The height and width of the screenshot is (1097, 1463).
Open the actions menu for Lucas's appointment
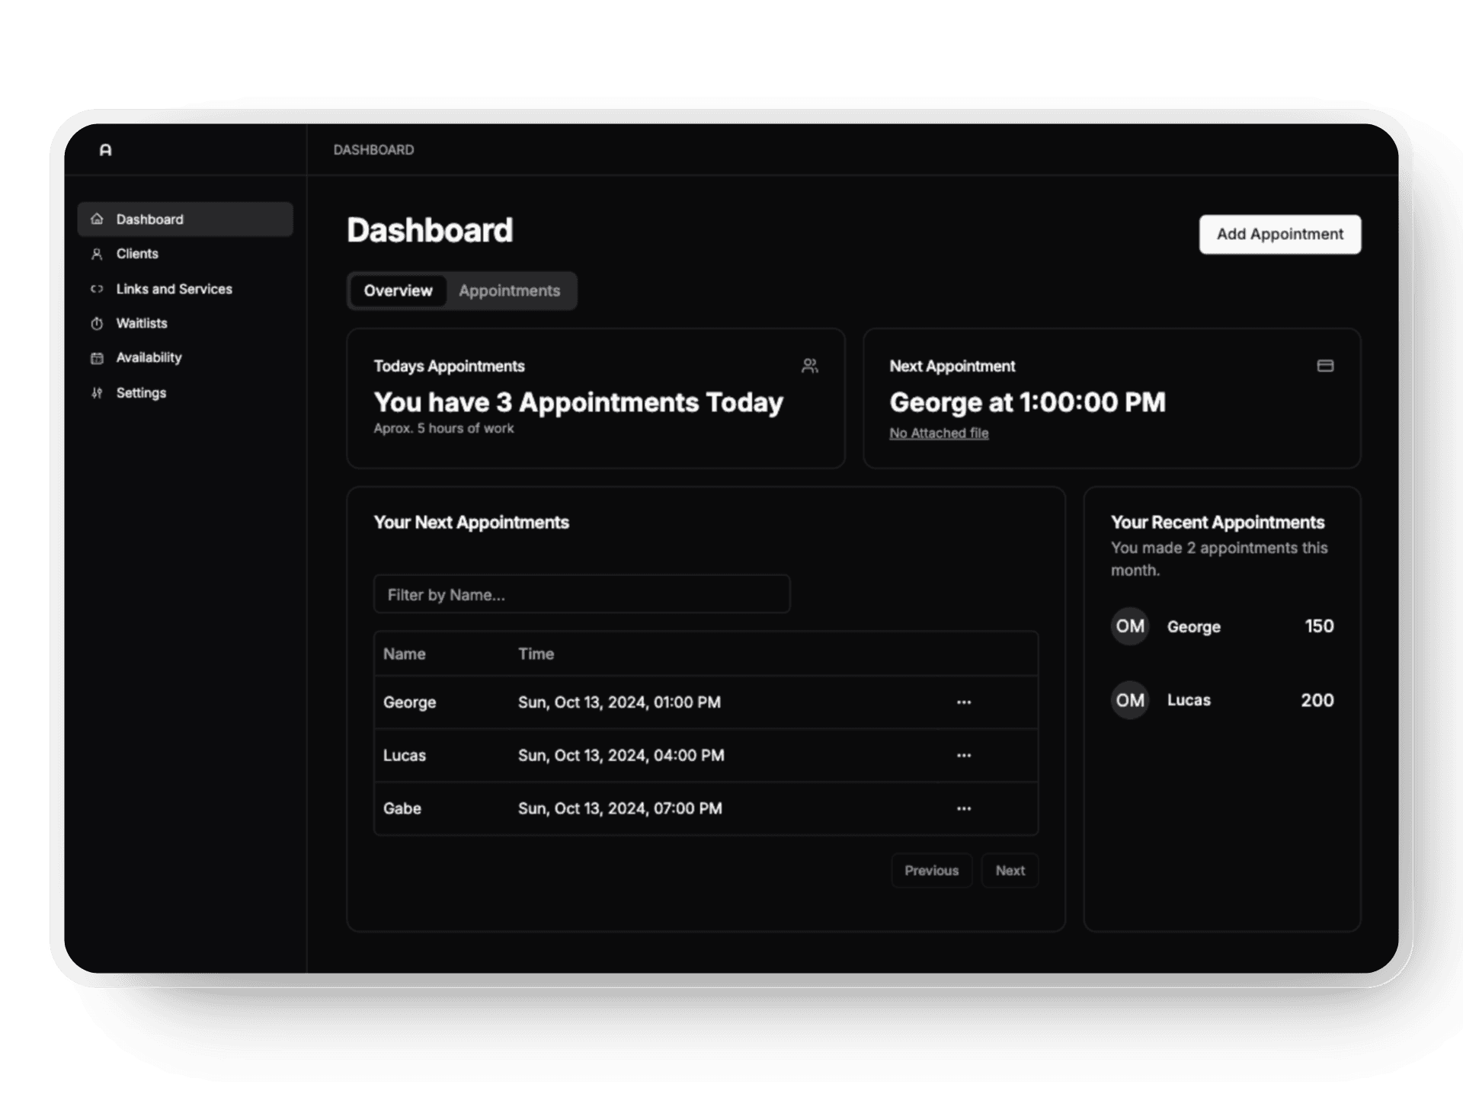[964, 755]
